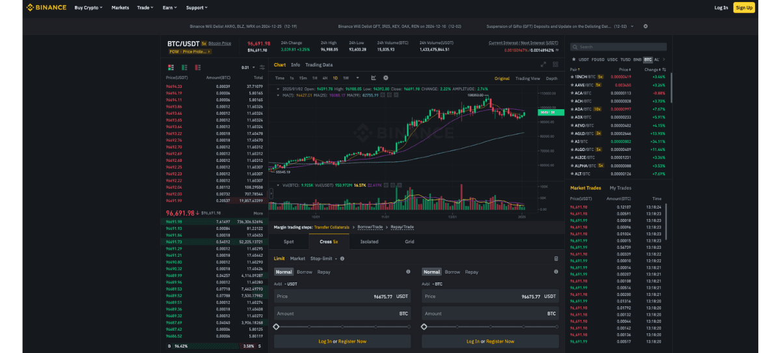Switch to Trading Data tab
Image resolution: width=781 pixels, height=353 pixels.
(x=319, y=64)
